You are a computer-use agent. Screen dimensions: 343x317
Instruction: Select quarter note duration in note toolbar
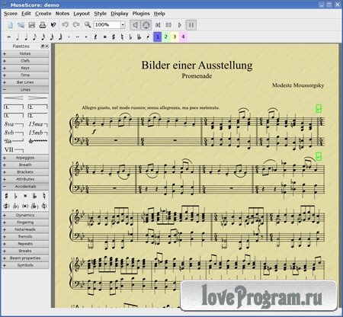point(26,37)
